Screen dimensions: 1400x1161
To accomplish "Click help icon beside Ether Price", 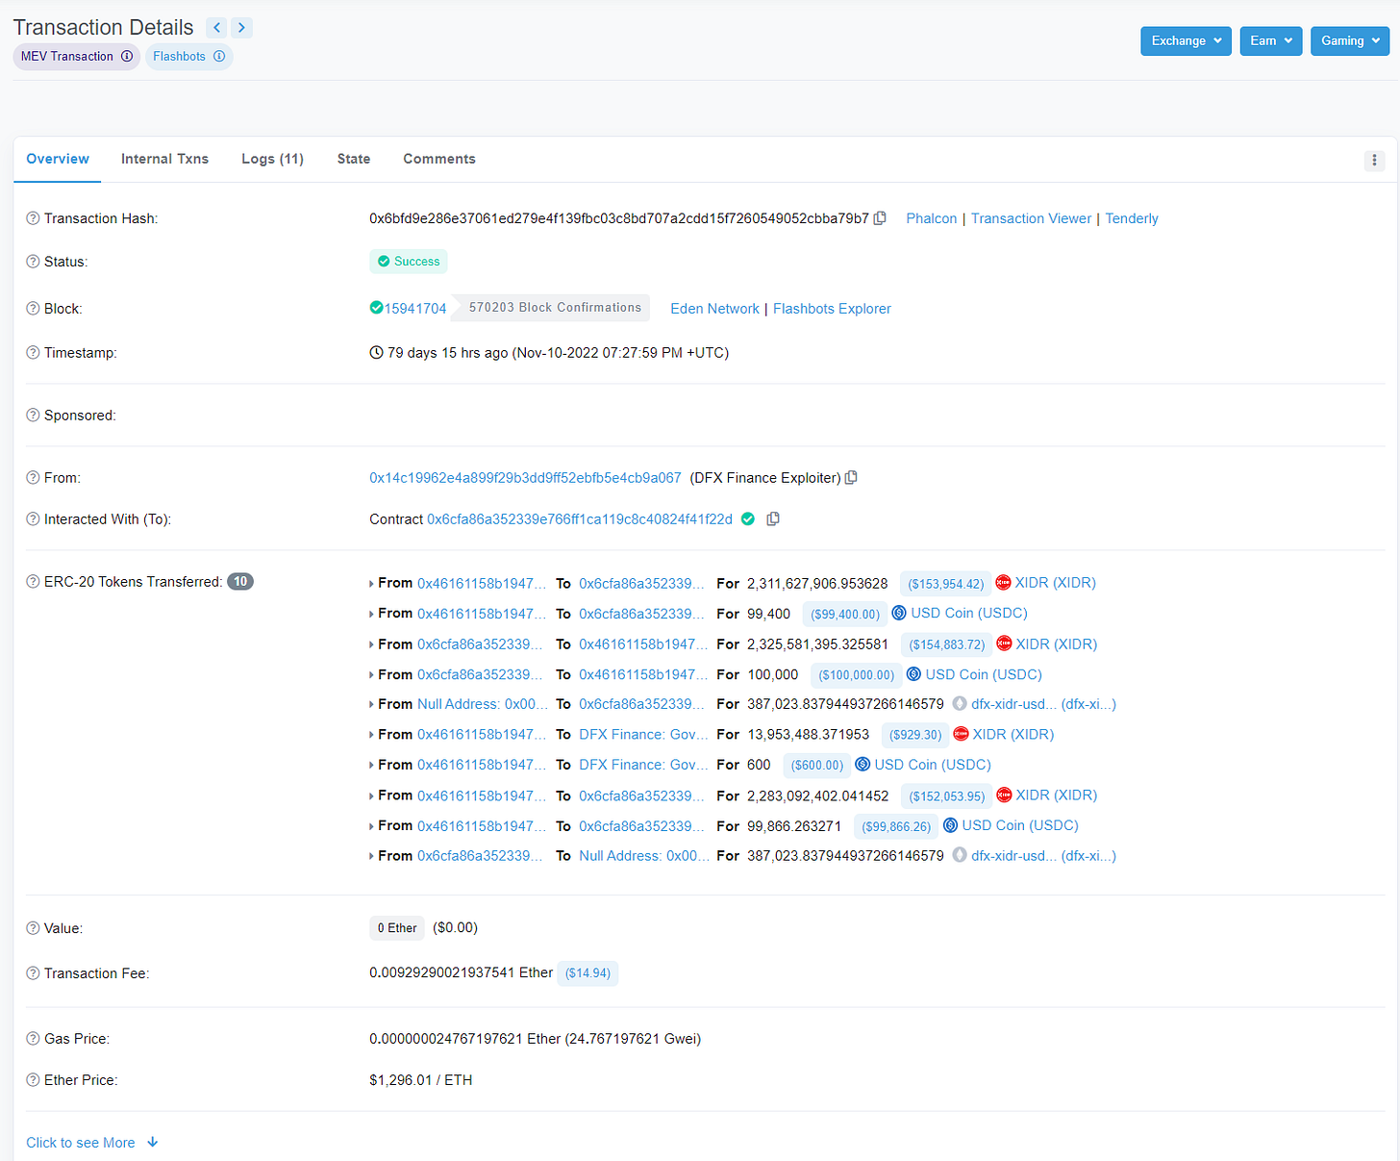I will click(33, 1080).
